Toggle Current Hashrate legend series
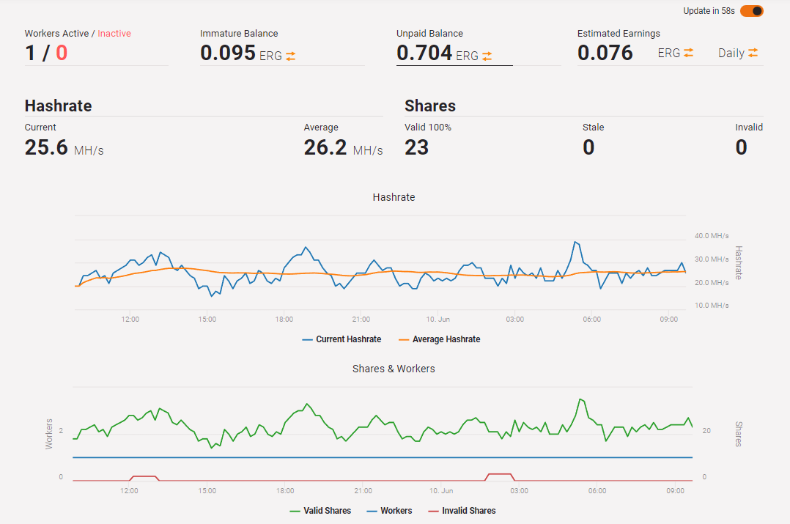 coord(342,339)
